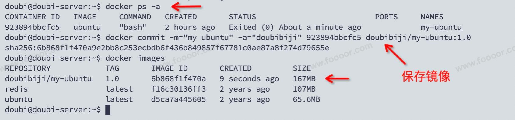Click the my-ubuntu container name under NAMES
Screen dimensions: 515x120
441,27
